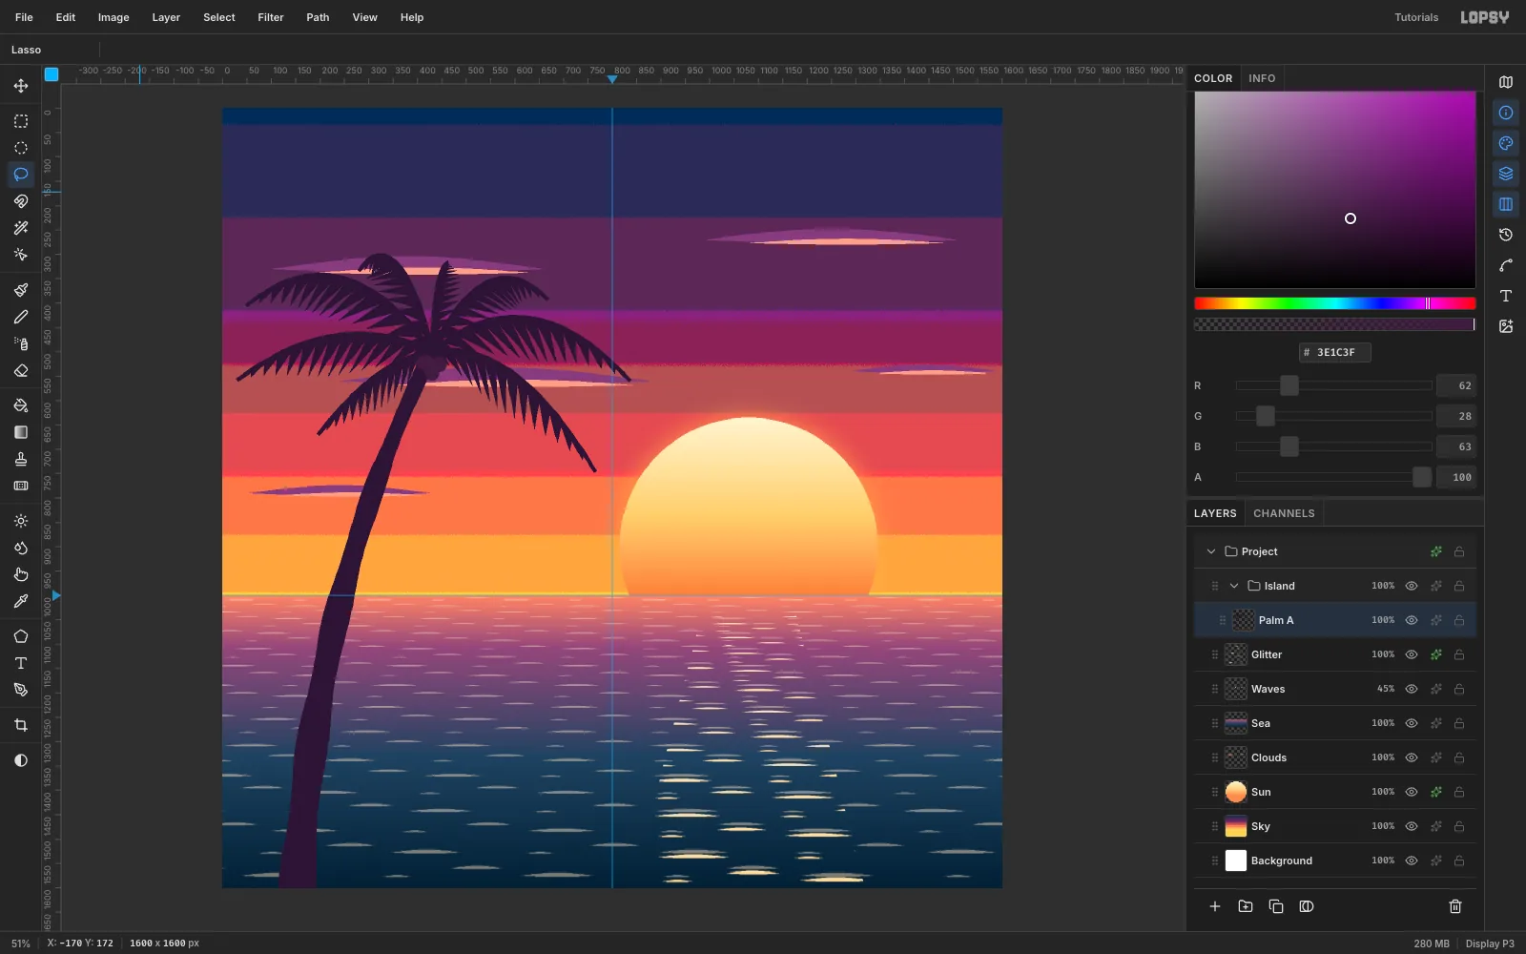Viewport: 1526px width, 954px height.
Task: Open the Path menu
Action: (318, 17)
